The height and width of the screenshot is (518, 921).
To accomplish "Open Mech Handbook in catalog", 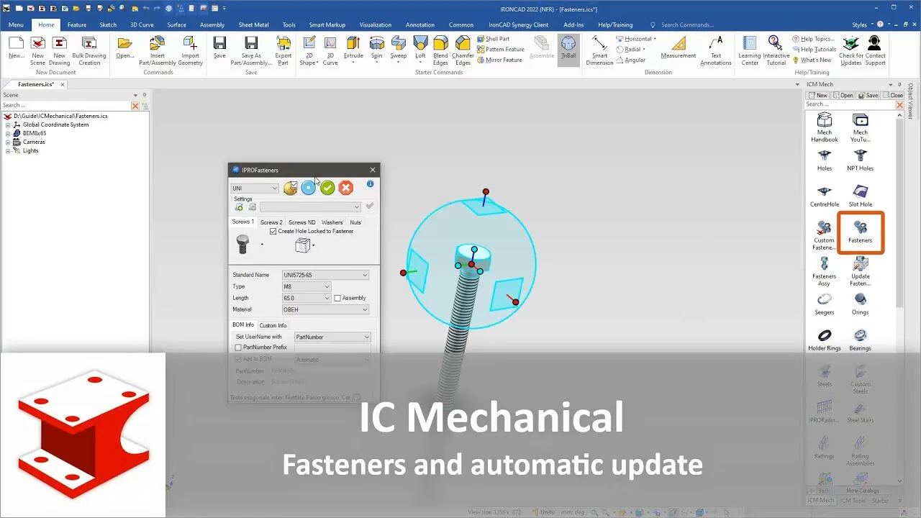I will [825, 127].
